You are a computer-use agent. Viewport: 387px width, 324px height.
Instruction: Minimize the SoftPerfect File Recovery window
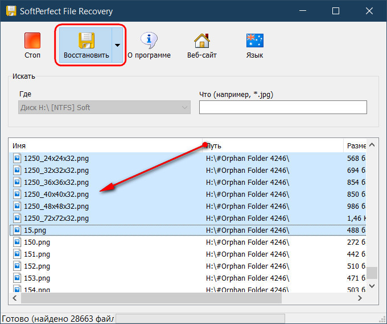[303, 11]
